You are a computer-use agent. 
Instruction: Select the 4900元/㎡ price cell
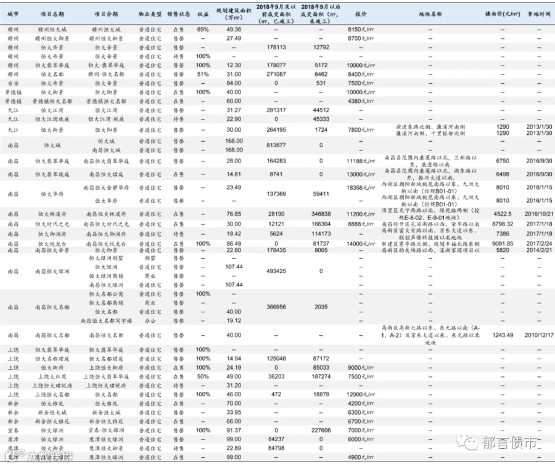point(361,458)
